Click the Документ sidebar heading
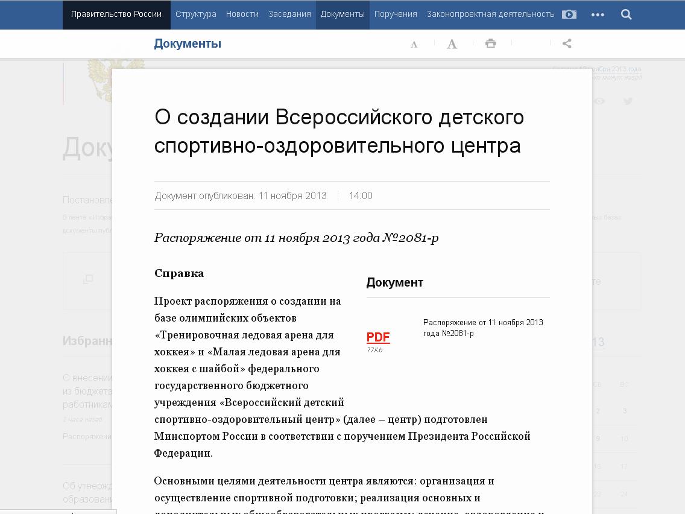Image resolution: width=685 pixels, height=514 pixels. tap(394, 282)
